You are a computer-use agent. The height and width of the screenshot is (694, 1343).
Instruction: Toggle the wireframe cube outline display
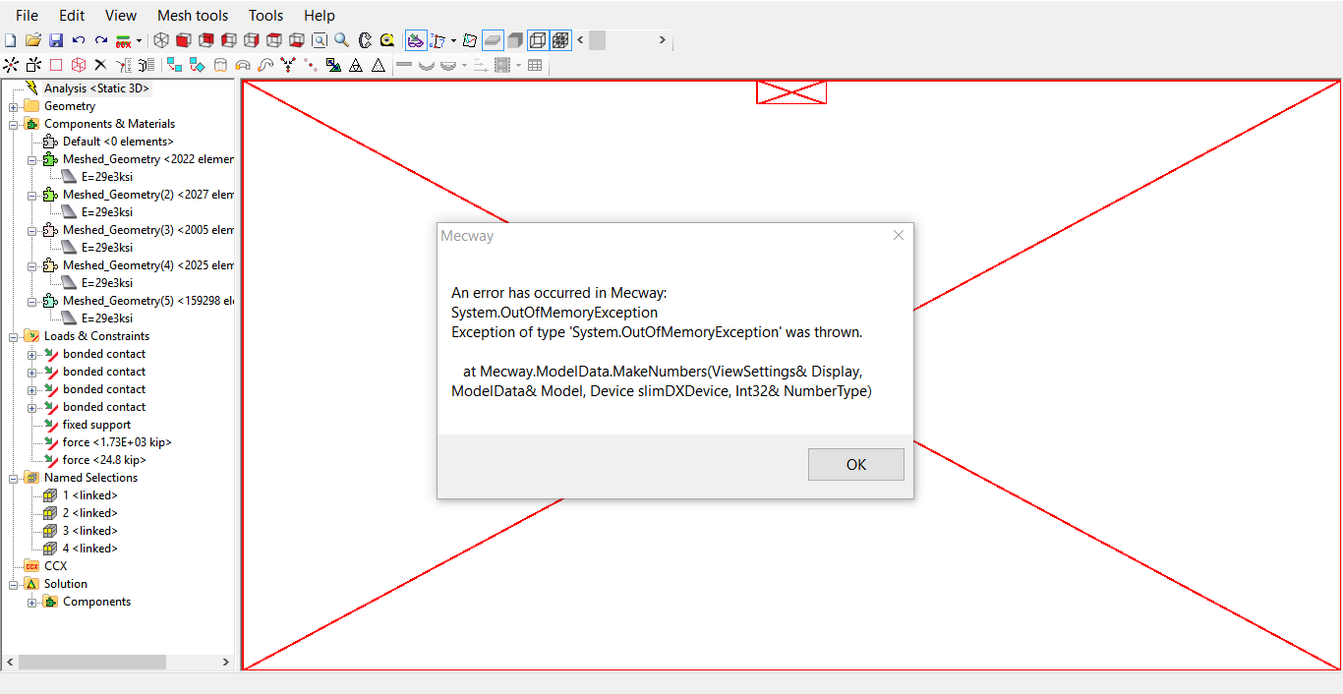click(x=538, y=40)
